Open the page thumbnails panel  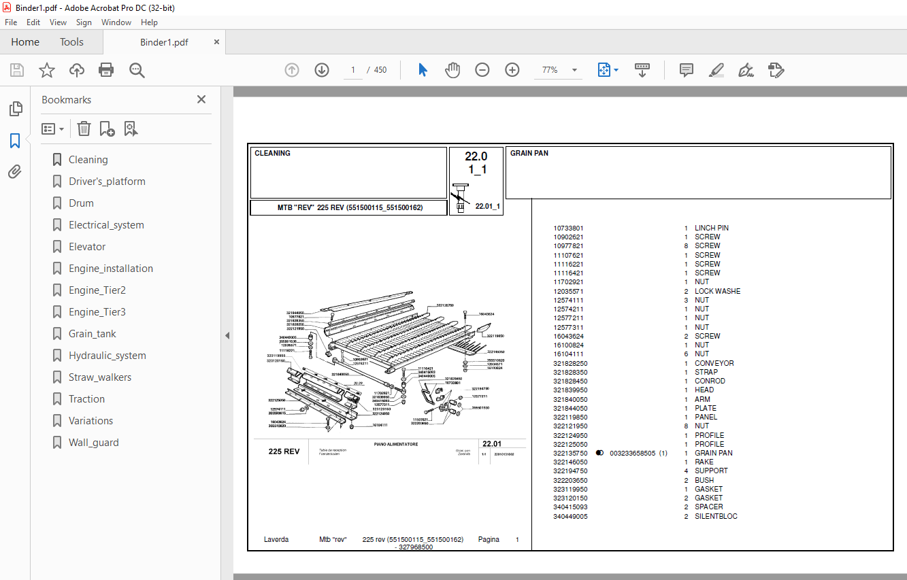(x=15, y=109)
